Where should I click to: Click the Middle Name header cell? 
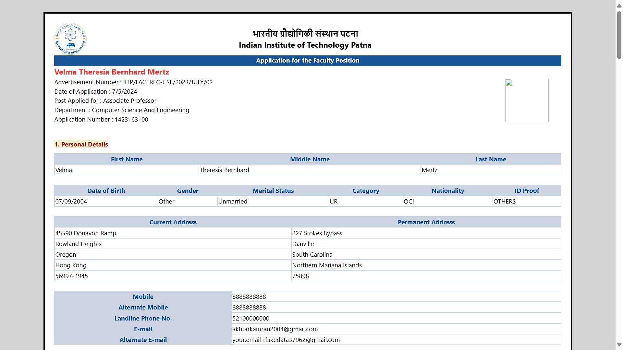pos(310,159)
